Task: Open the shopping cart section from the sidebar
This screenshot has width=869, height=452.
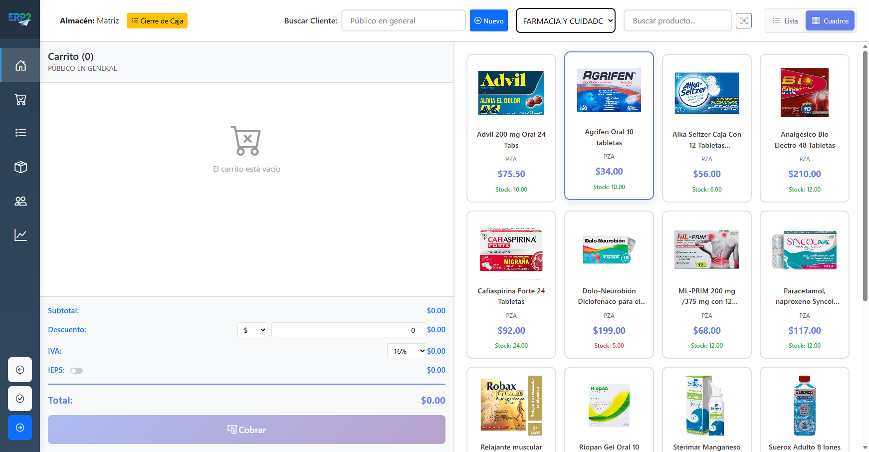Action: [20, 99]
